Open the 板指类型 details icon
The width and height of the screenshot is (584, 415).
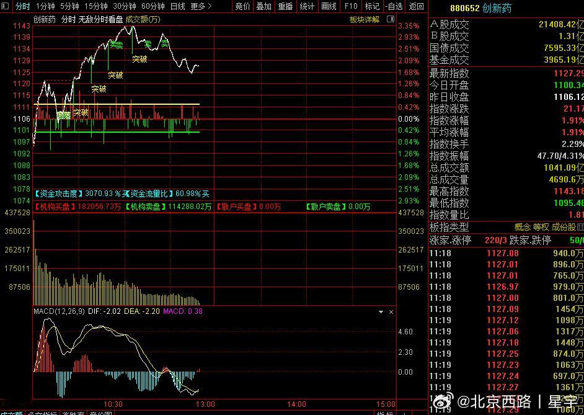tap(580, 227)
